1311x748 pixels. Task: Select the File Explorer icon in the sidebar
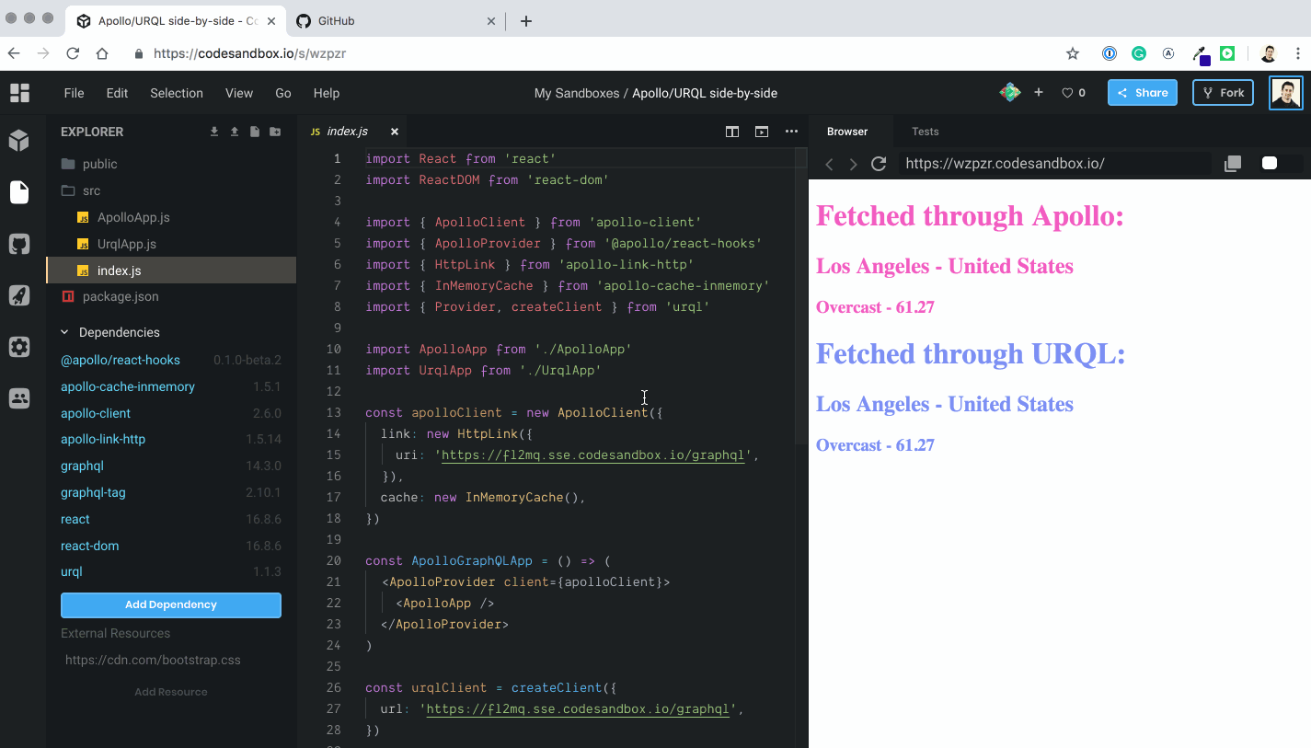pos(19,192)
